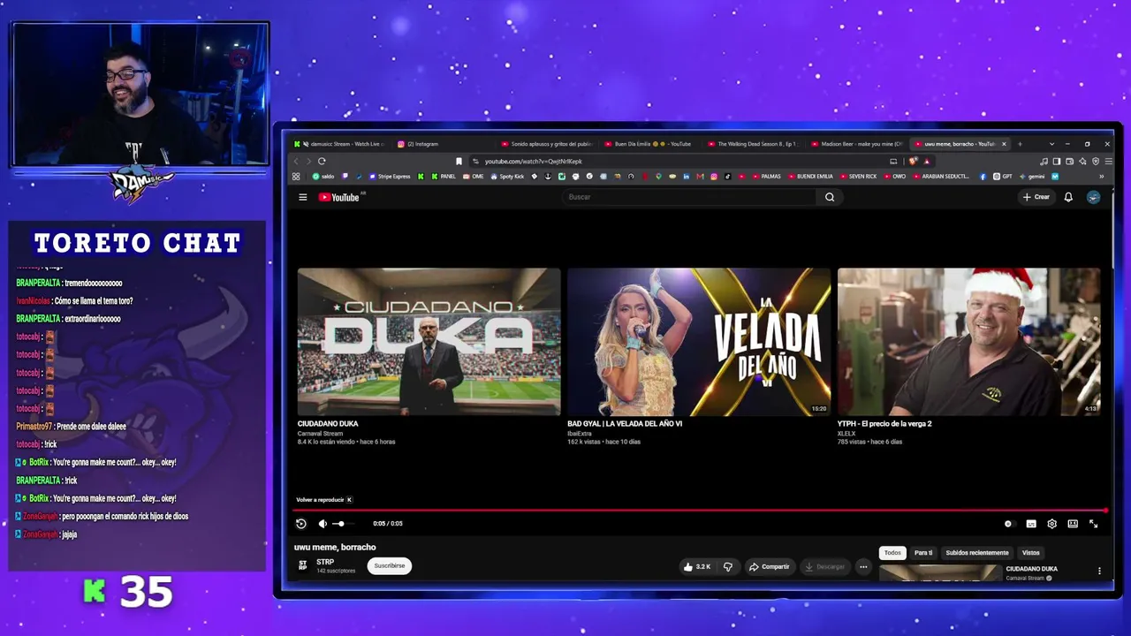The width and height of the screenshot is (1131, 636).
Task: Open the GPT bookmark
Action: tap(1003, 177)
